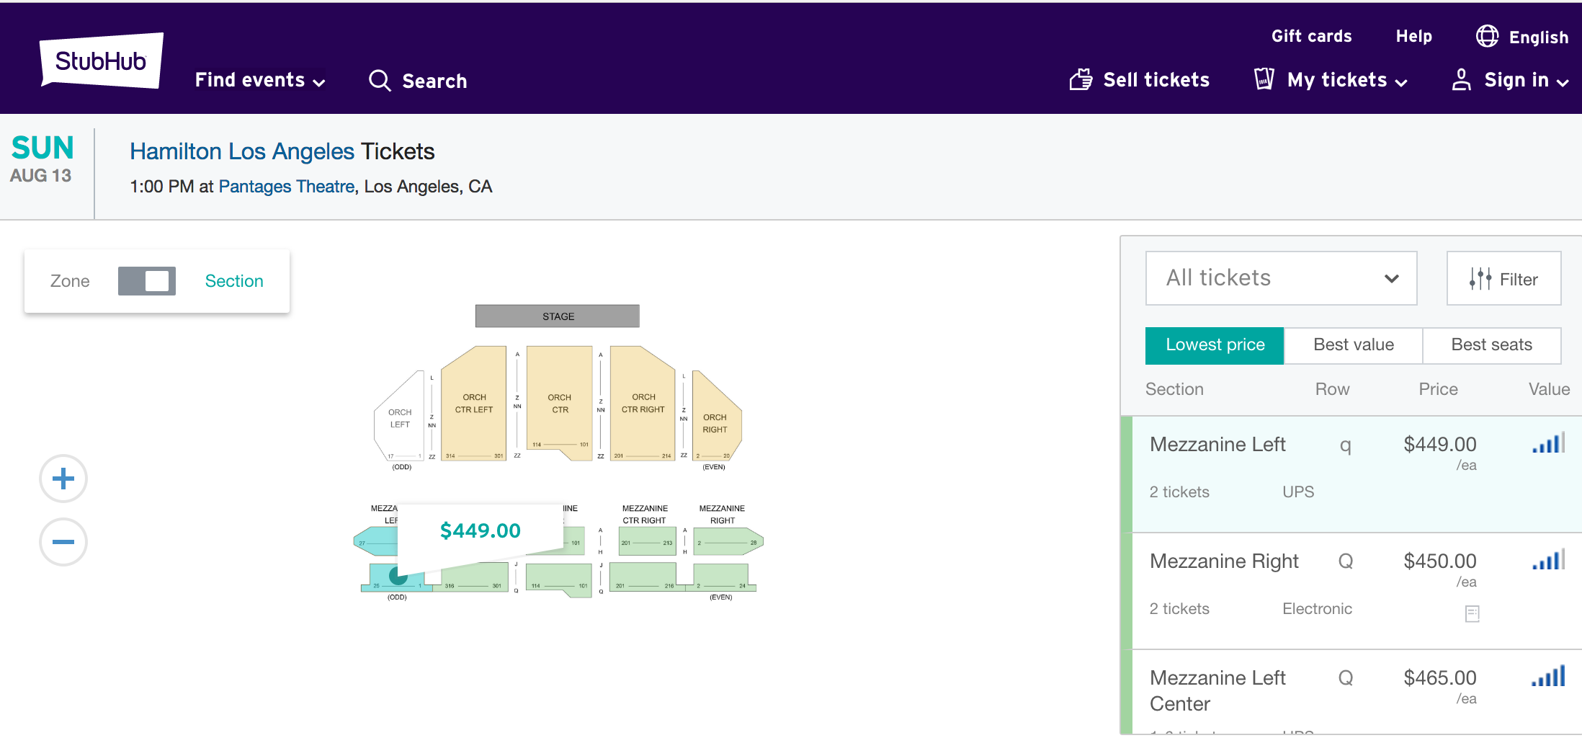Click the StubHub logo
The image size is (1582, 738).
[102, 62]
